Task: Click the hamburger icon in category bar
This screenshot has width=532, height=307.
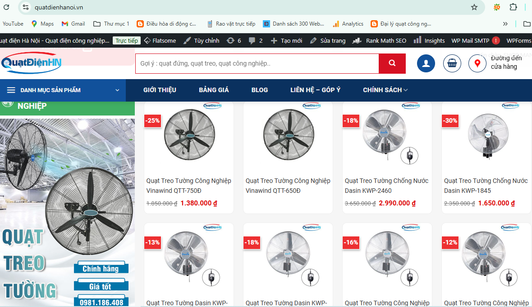Action: click(x=11, y=90)
